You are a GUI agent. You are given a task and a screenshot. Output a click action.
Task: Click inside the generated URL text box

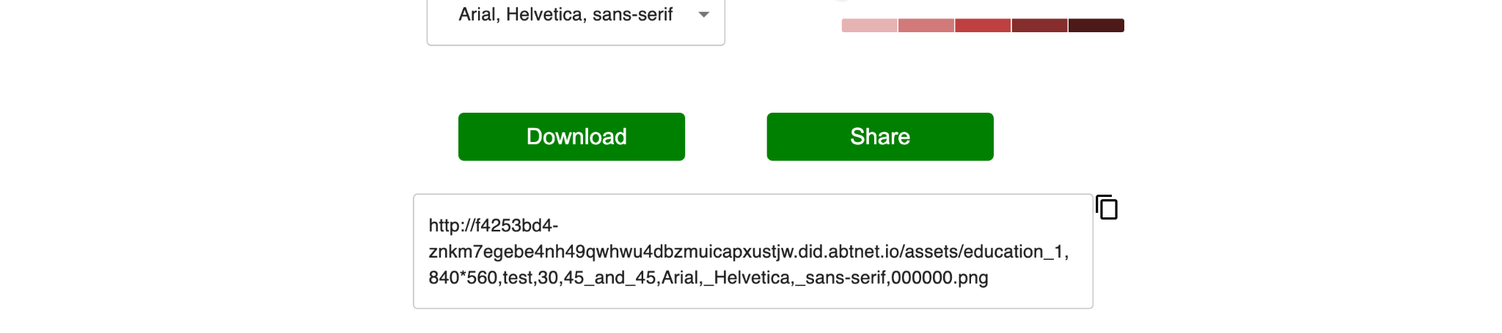[x=752, y=251]
